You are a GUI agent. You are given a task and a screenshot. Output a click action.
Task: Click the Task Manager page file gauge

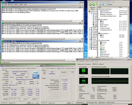[x=84, y=81]
